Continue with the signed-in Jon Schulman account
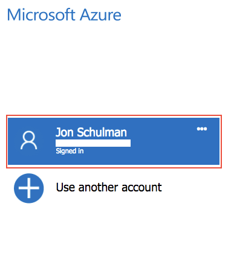 click(x=114, y=141)
